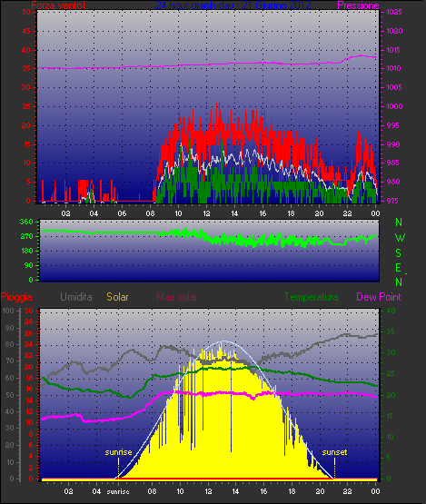Click the green '40' temperature axis value

(391, 311)
